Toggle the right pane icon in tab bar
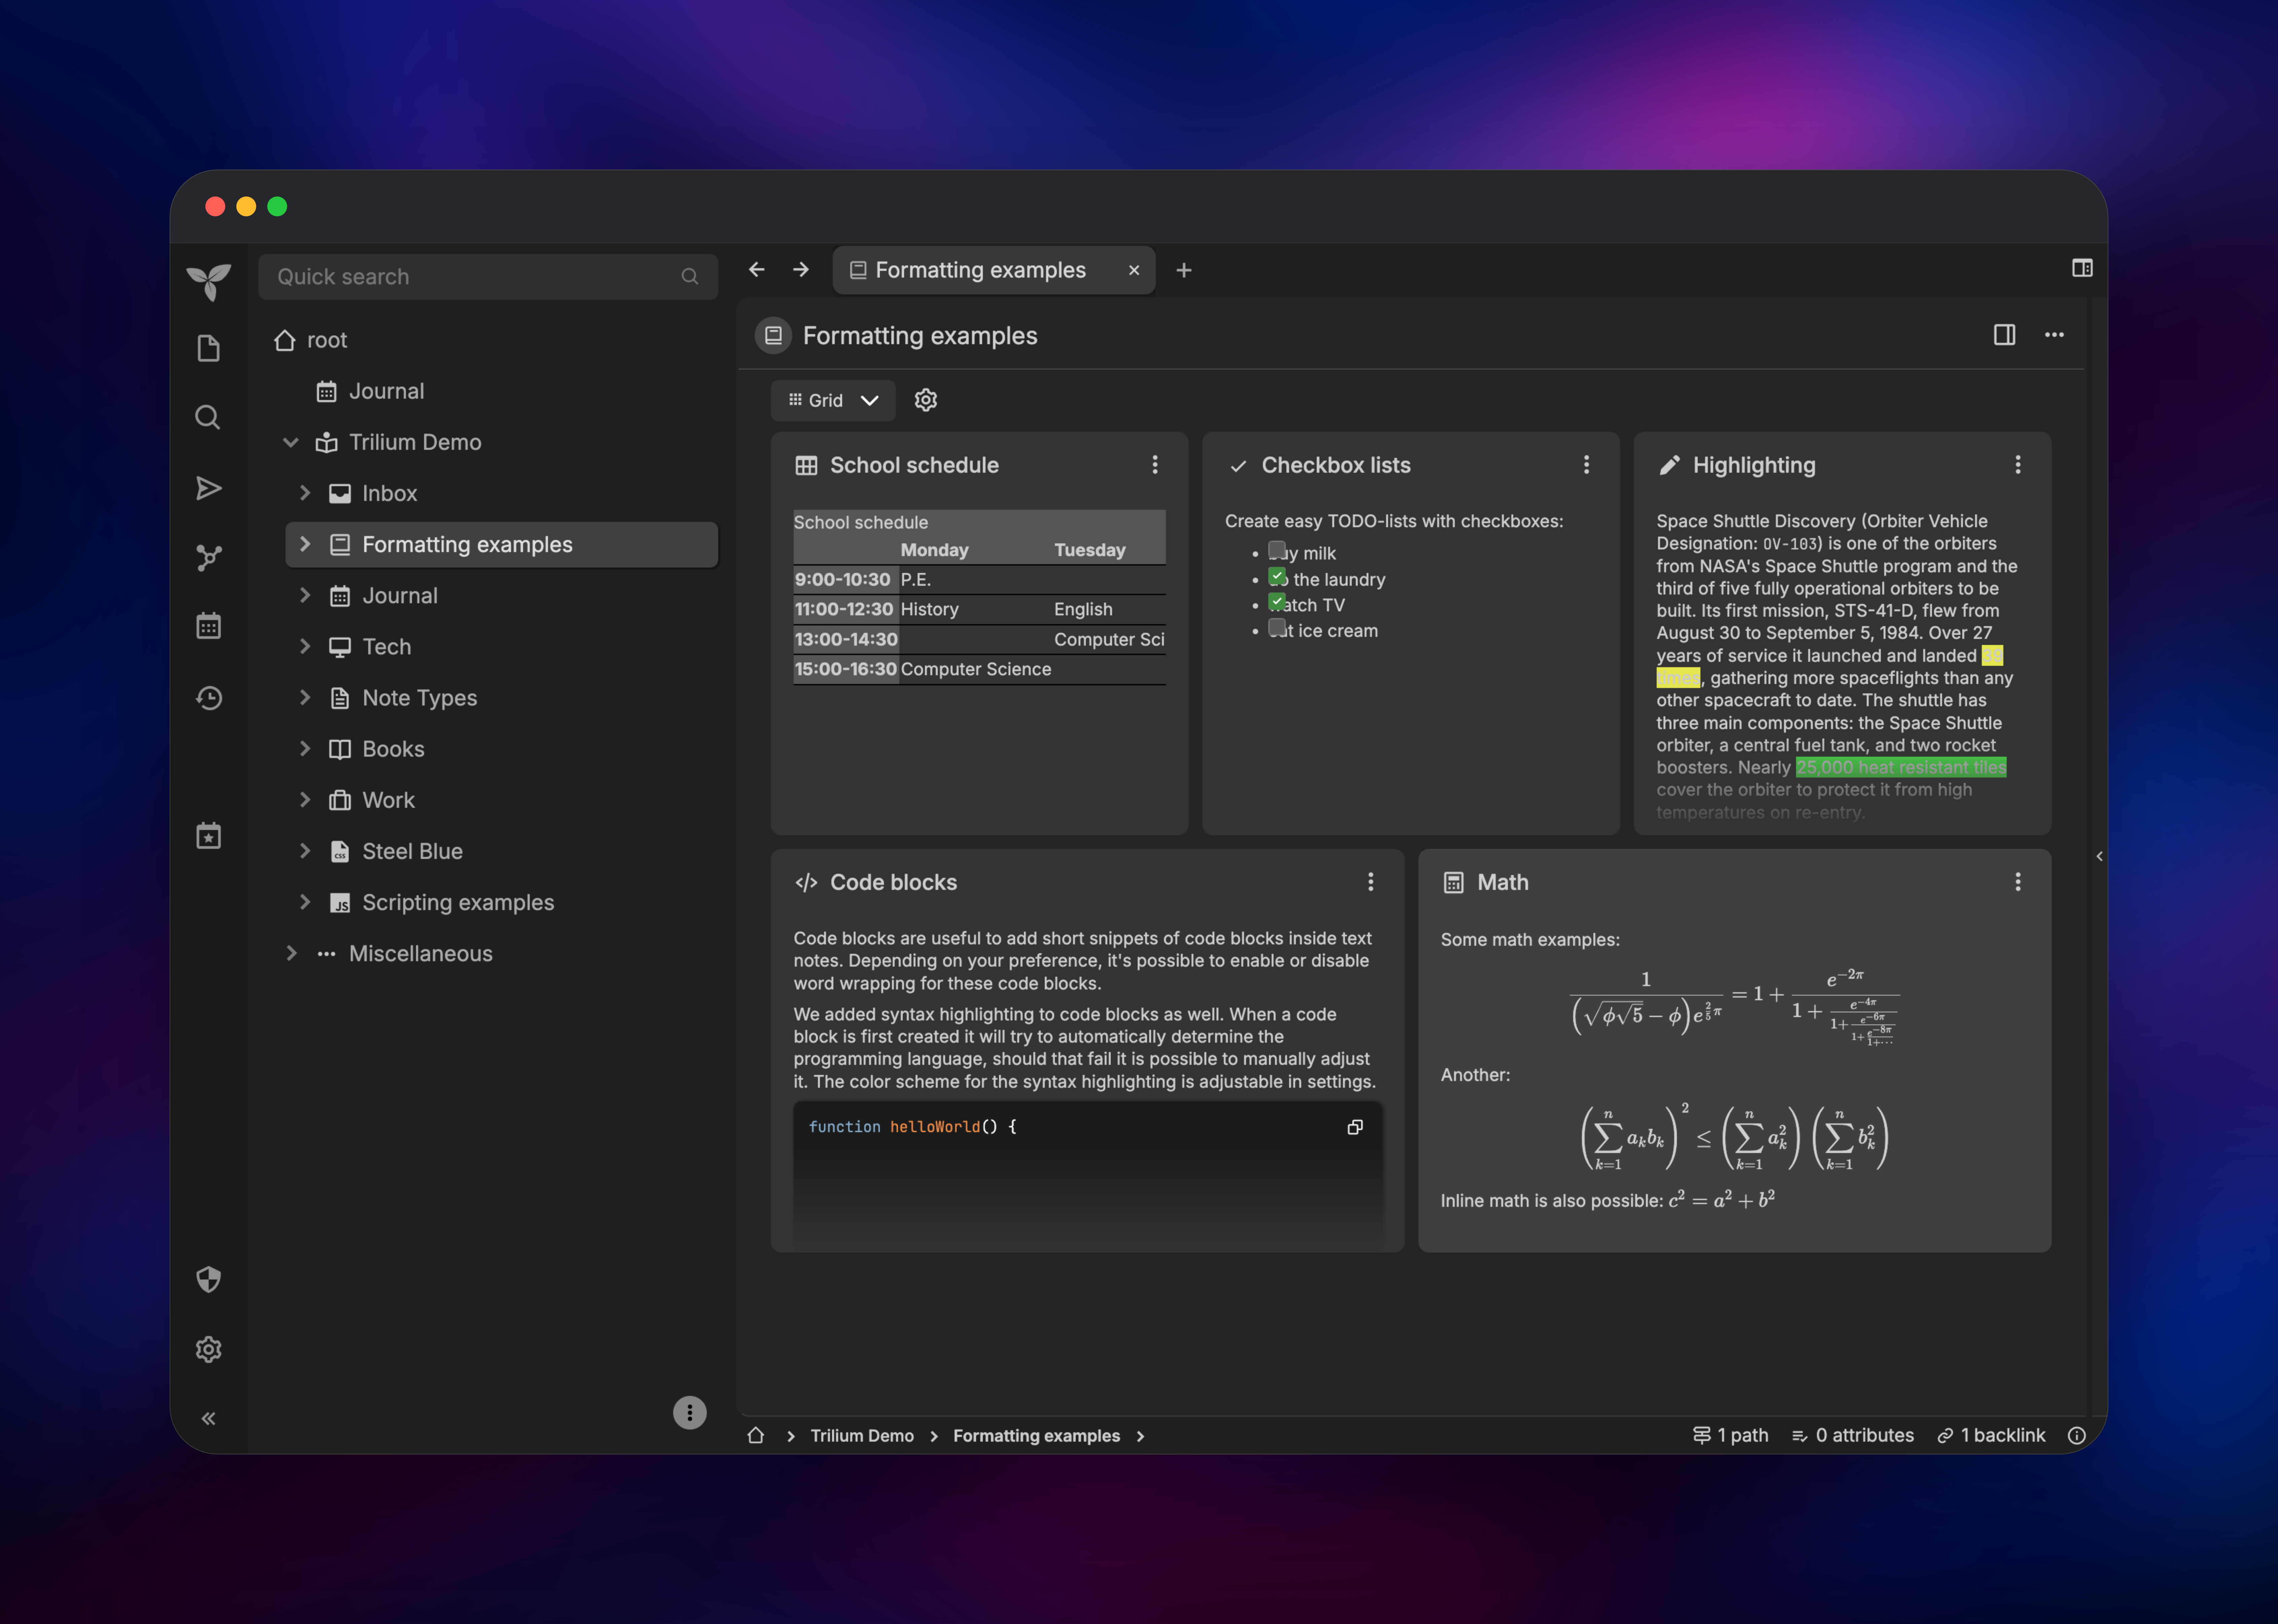 coord(2082,268)
